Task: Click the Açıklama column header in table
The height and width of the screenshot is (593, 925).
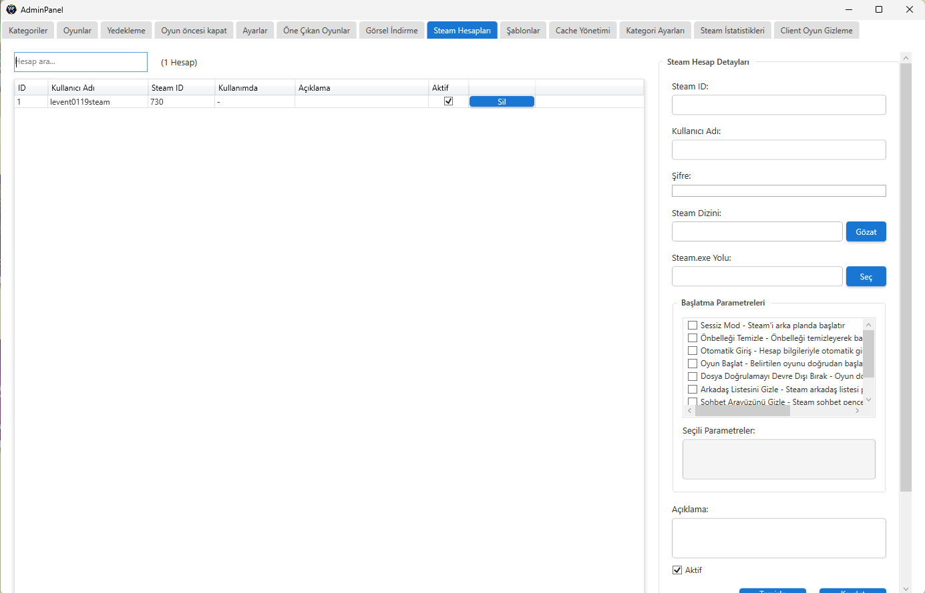Action: point(362,88)
